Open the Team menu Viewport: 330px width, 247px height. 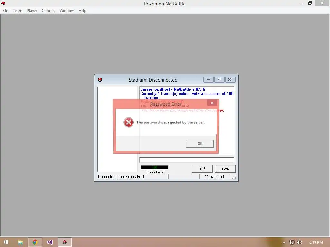[17, 11]
